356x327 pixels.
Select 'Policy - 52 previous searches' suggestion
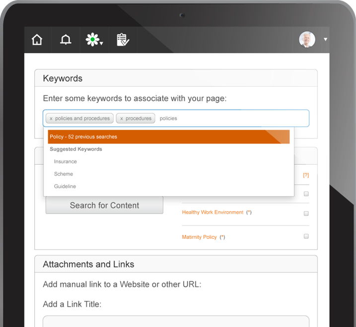point(169,137)
